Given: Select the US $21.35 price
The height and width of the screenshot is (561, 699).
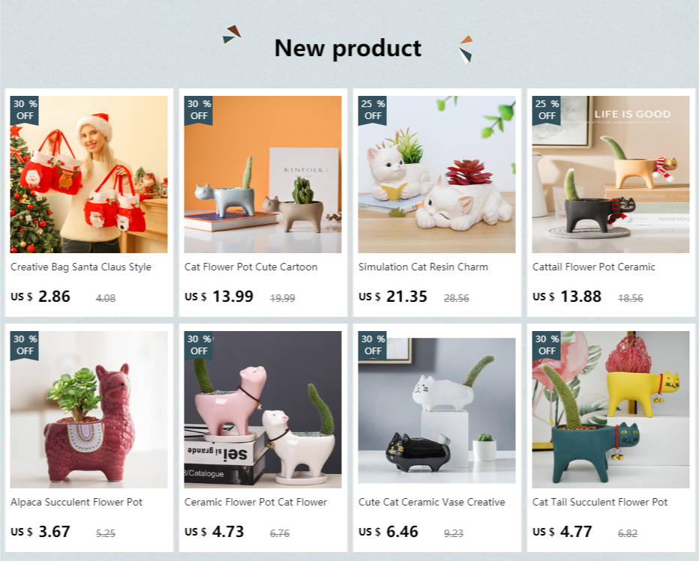Looking at the screenshot, I should (x=393, y=297).
